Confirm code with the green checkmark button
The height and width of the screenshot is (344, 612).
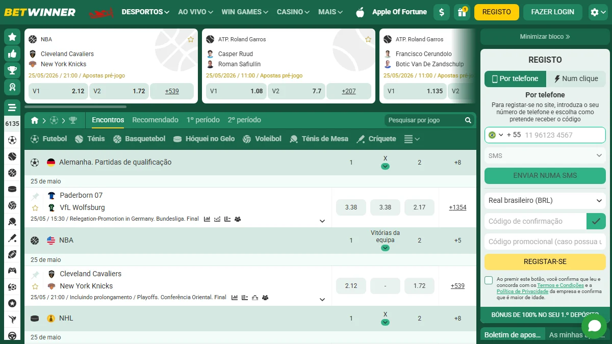click(596, 221)
